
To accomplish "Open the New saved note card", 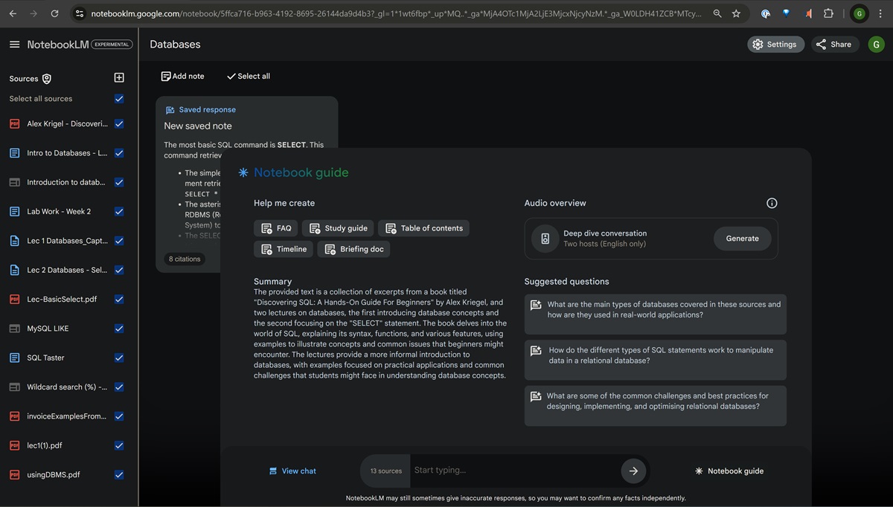I will click(x=247, y=184).
